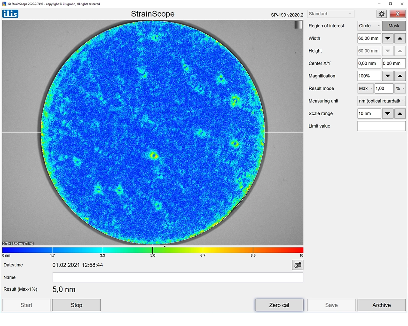The image size is (408, 326).
Task: Minimize the StrainScope window
Action: tap(379, 4)
